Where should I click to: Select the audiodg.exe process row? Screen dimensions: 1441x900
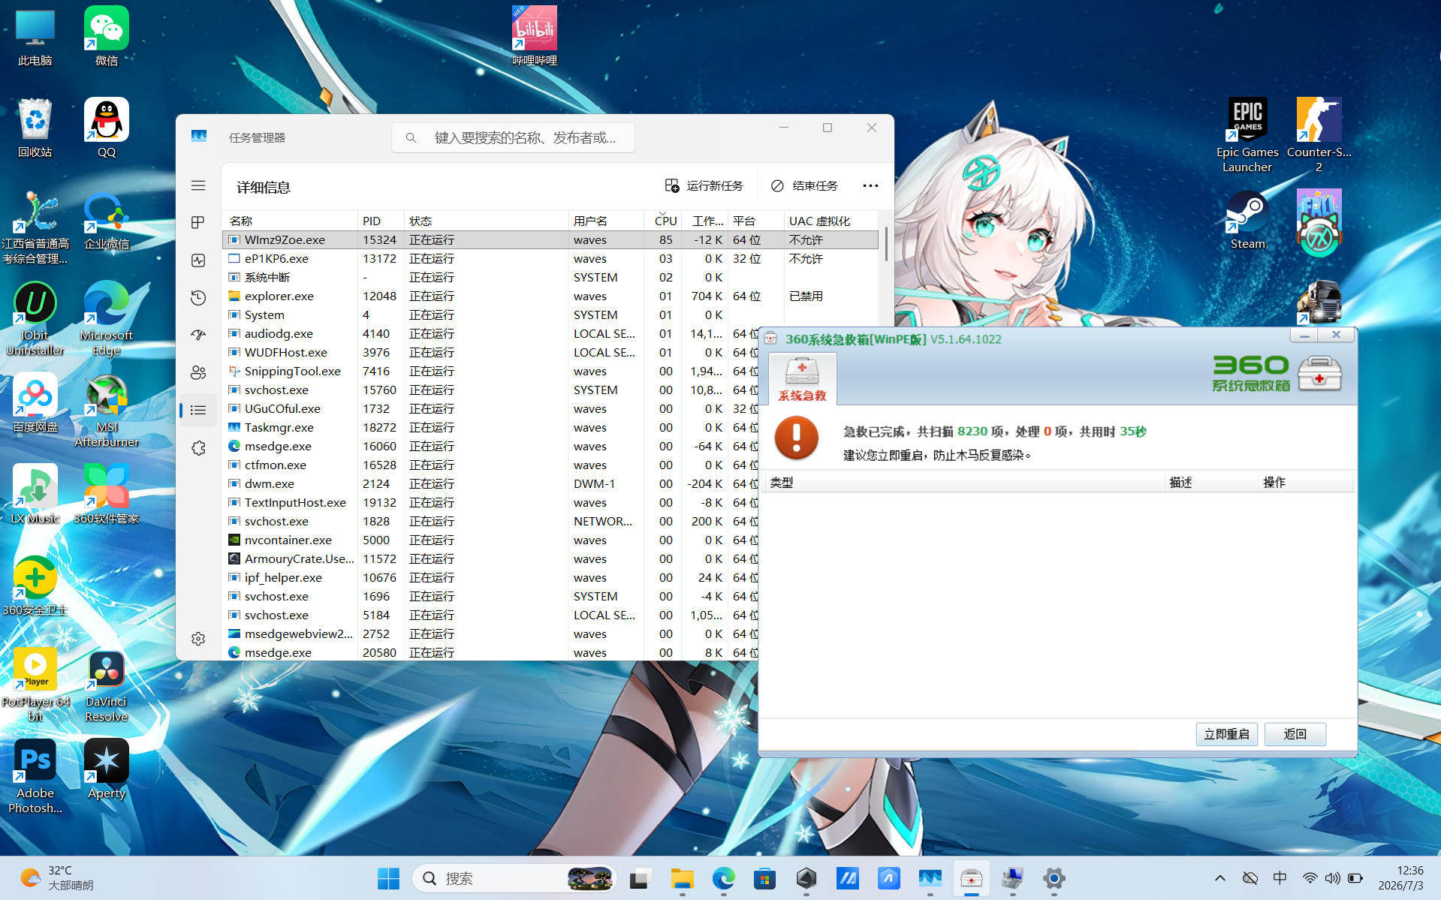[490, 333]
